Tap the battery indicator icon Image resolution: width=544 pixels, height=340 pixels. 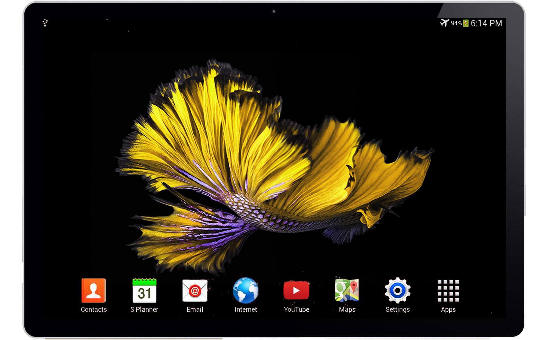tap(466, 23)
